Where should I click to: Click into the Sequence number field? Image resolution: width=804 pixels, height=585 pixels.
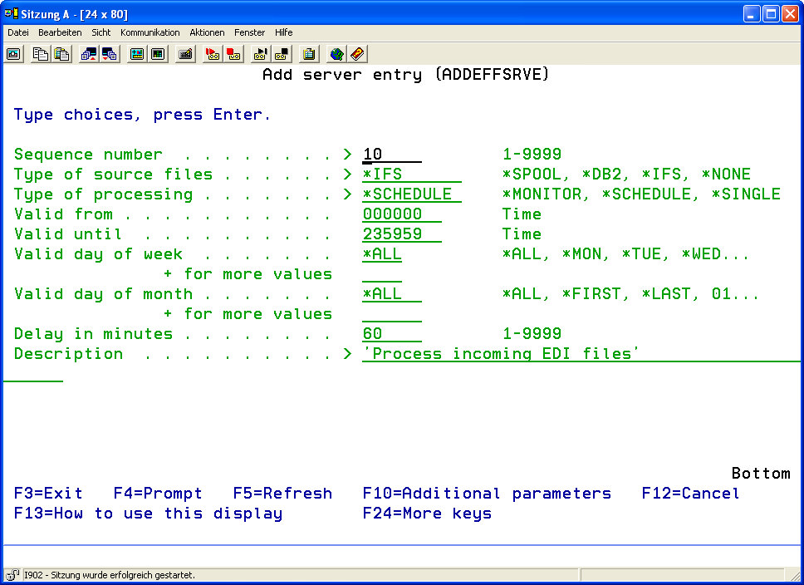391,155
